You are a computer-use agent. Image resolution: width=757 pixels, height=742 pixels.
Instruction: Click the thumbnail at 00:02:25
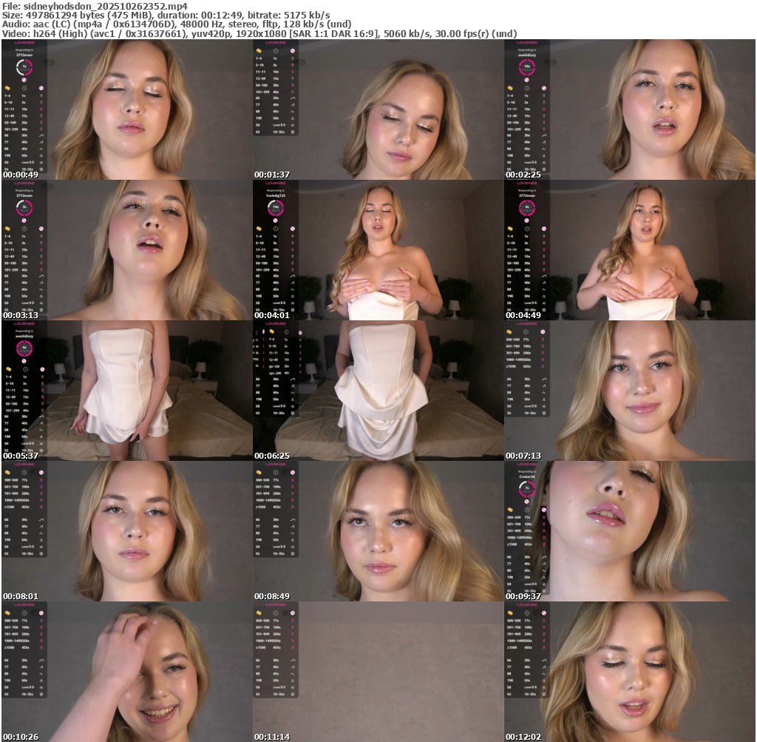(x=630, y=109)
